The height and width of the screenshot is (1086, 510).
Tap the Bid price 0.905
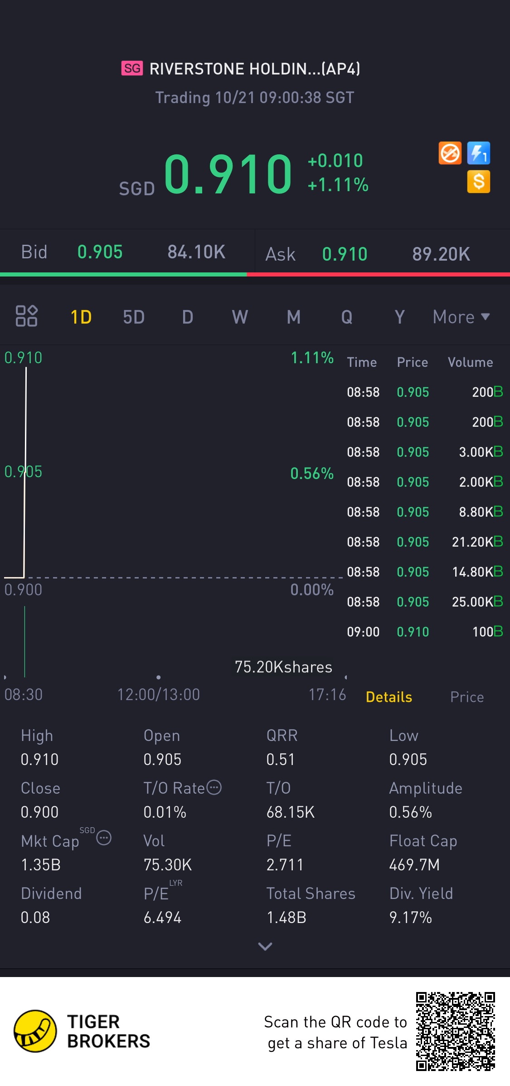(x=100, y=252)
